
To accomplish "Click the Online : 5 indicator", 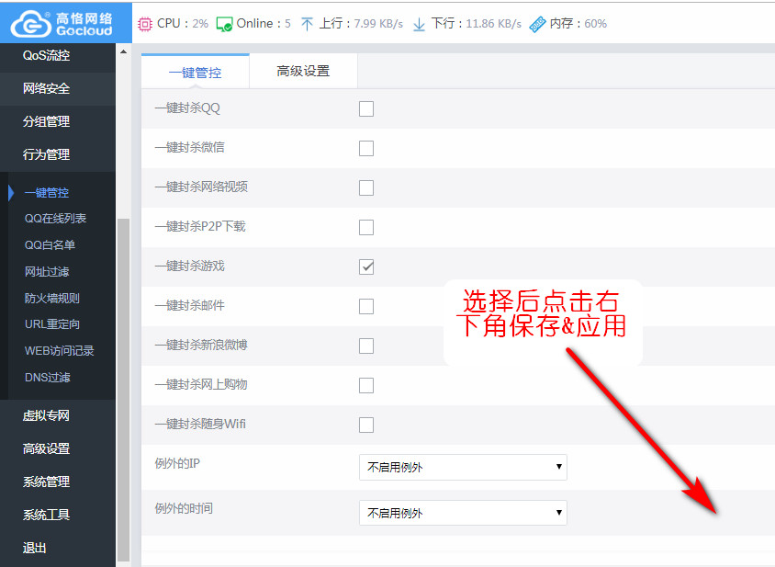I will coord(264,24).
